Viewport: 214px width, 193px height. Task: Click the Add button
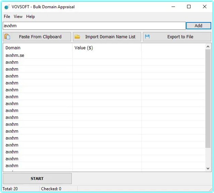[198, 26]
